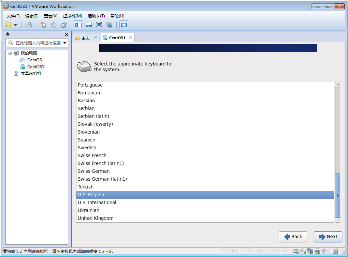Open the library search dropdown arrow
The height and width of the screenshot is (257, 348).
[64, 43]
